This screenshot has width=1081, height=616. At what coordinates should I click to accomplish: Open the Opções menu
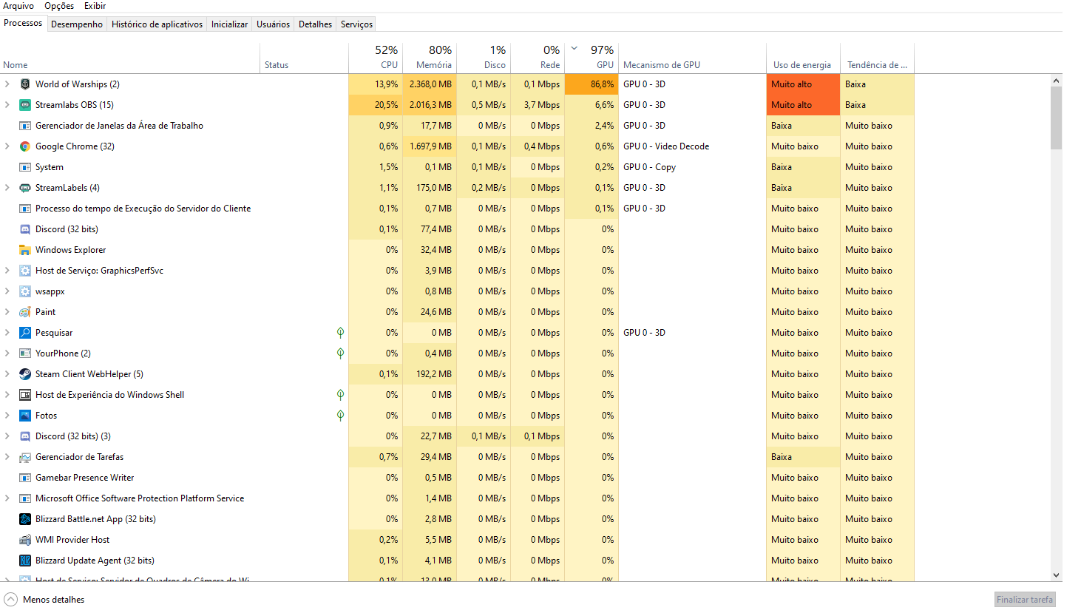(x=59, y=6)
